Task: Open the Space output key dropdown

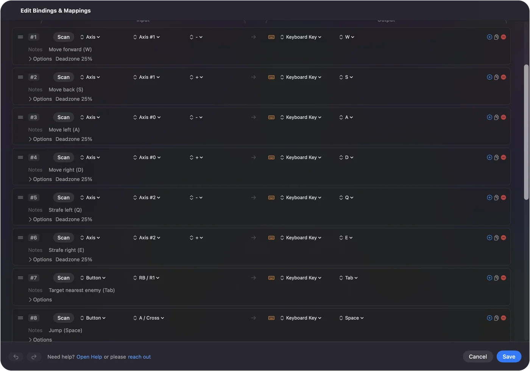Action: (351, 318)
